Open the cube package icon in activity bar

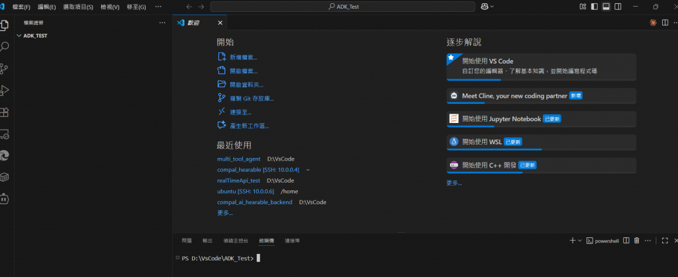pos(4,177)
